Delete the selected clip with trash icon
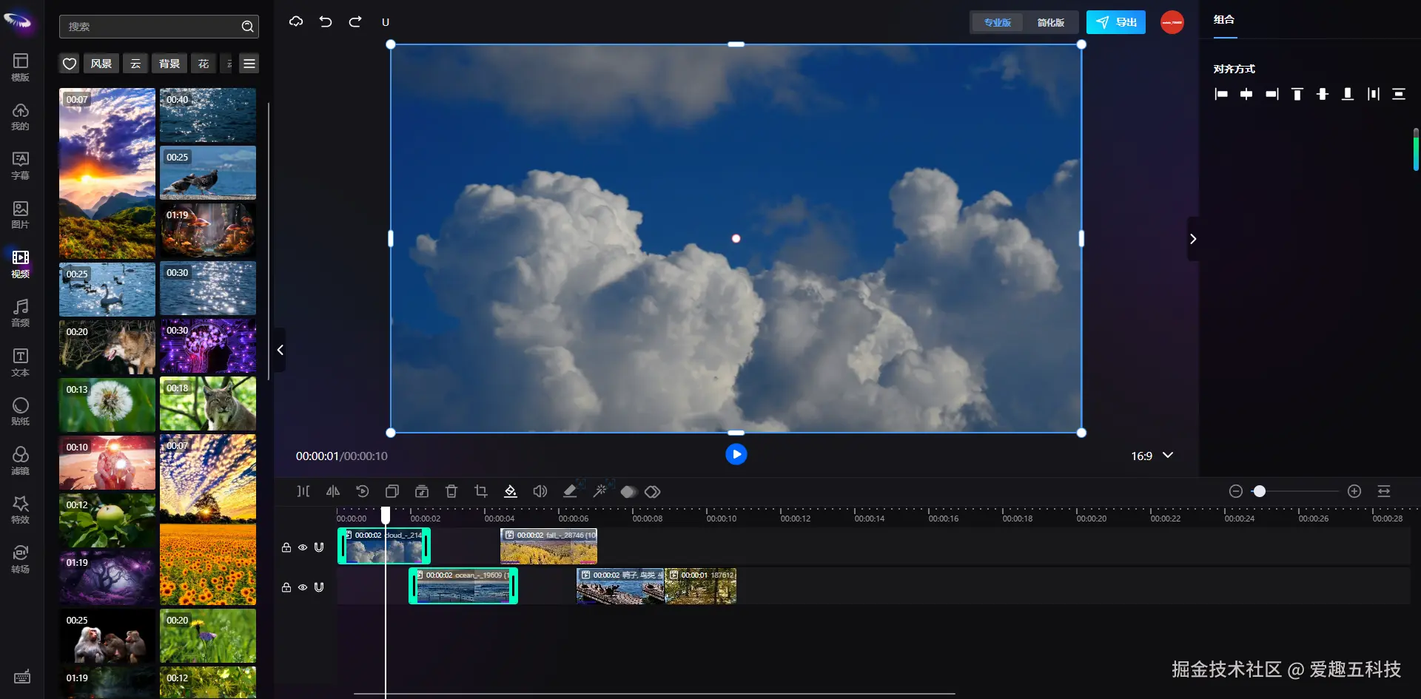The image size is (1421, 699). 451,491
